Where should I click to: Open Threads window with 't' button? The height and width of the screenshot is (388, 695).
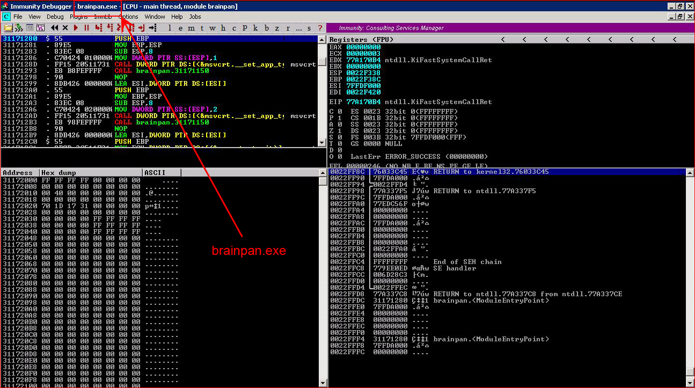point(202,27)
